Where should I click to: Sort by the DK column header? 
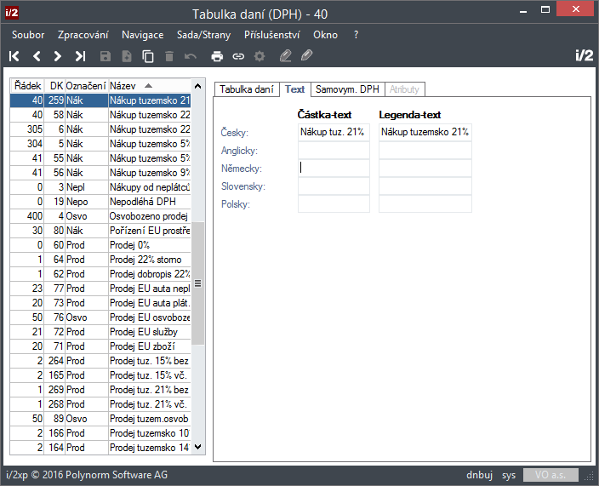55,86
